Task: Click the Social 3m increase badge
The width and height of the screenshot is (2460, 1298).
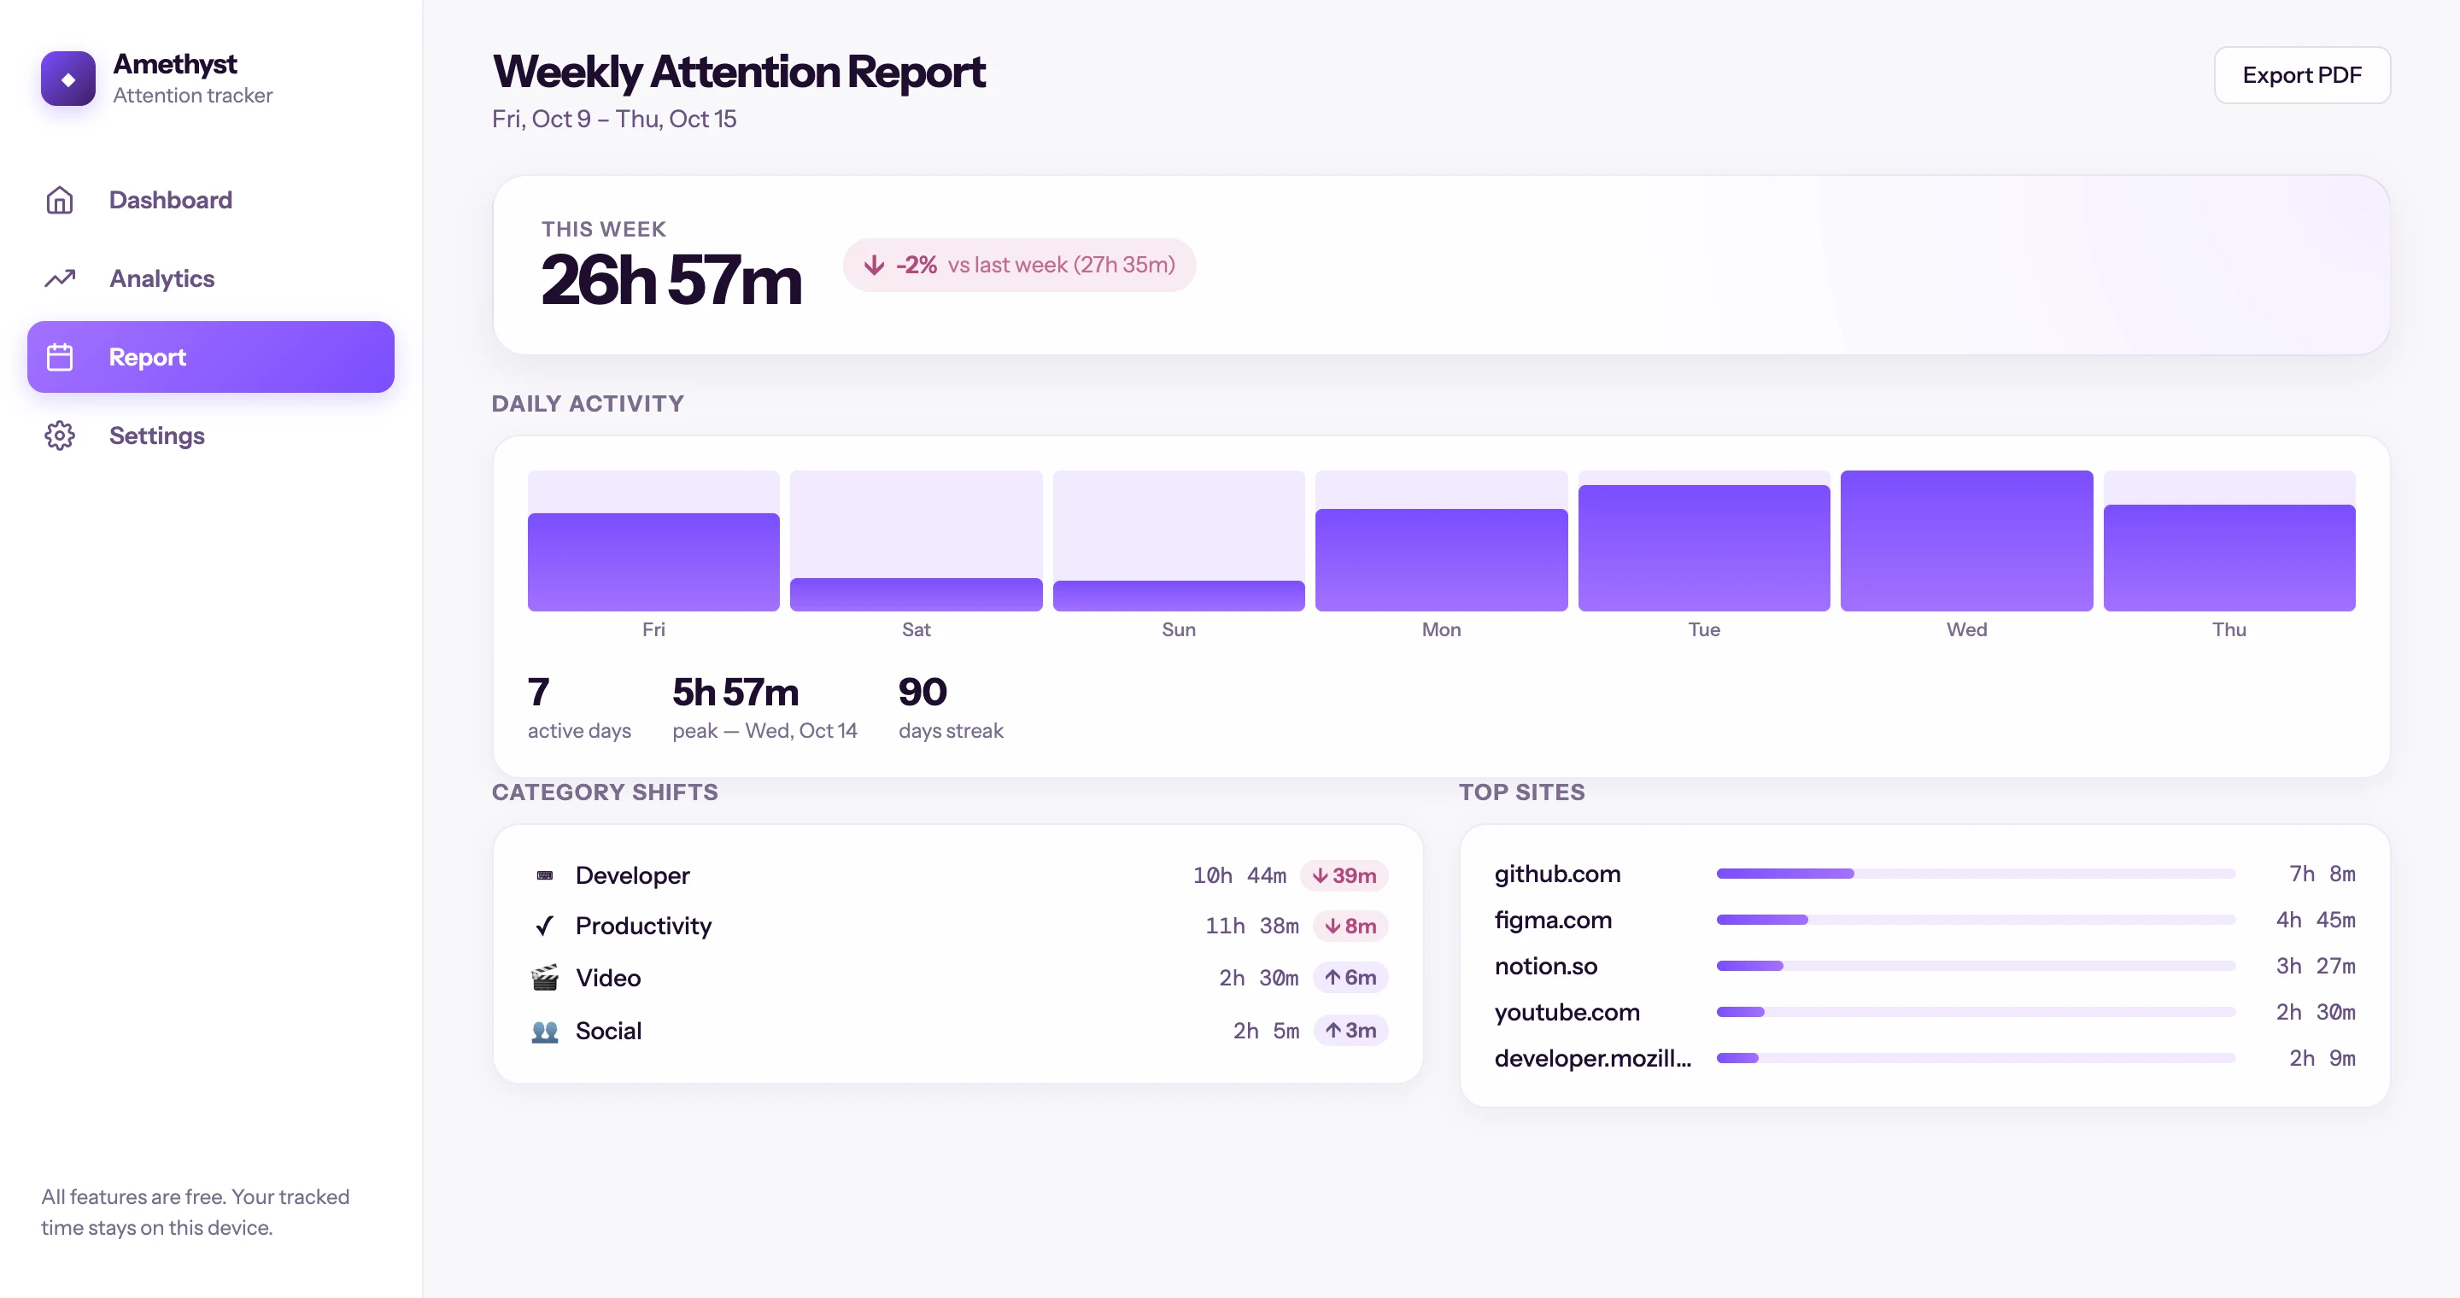Action: point(1350,1031)
